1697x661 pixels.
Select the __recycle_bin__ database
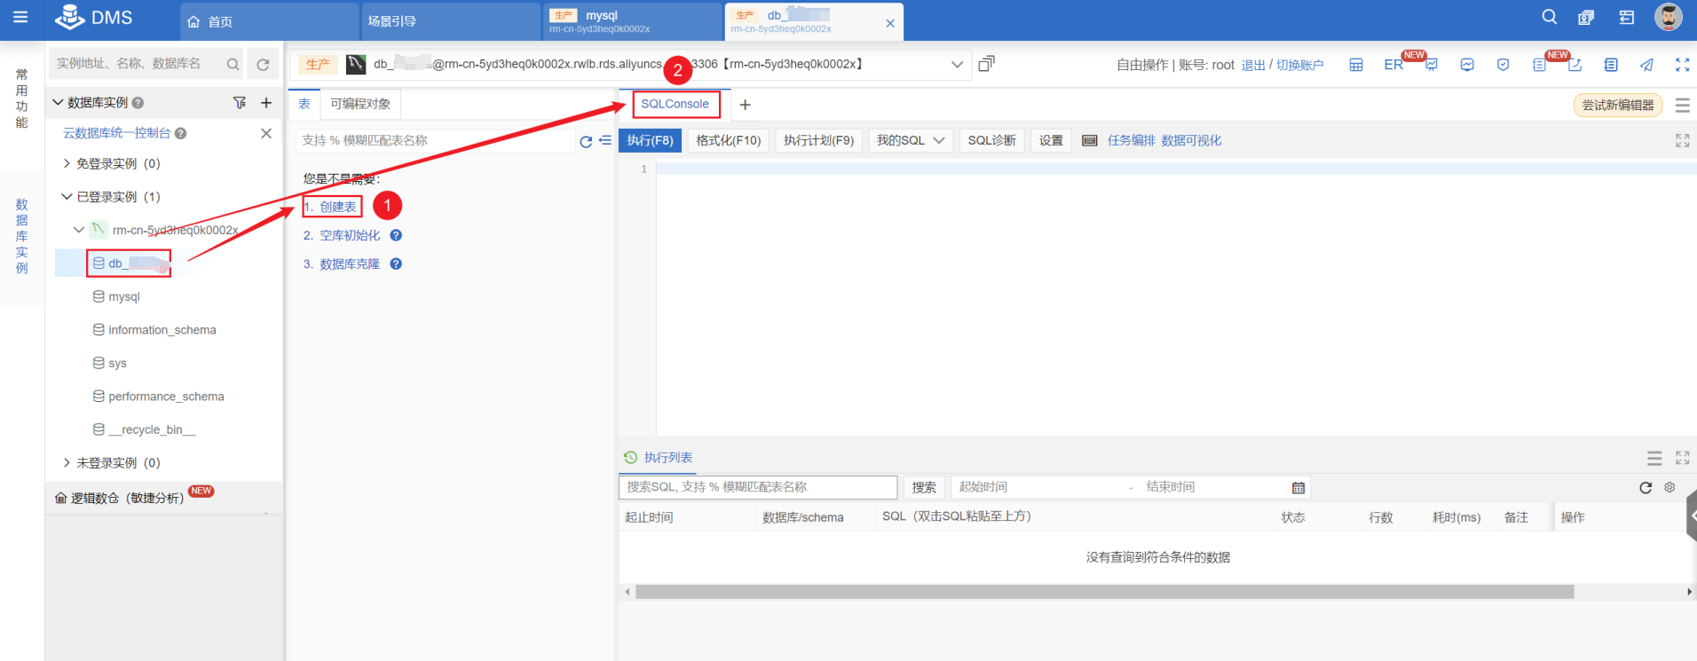[152, 429]
